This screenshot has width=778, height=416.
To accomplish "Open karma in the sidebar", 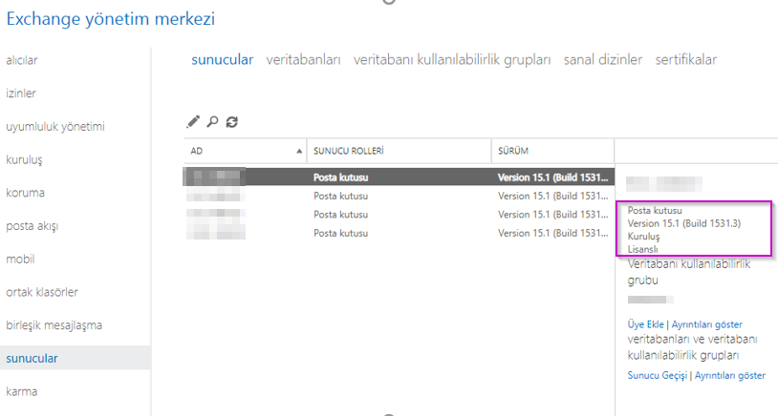I will (x=21, y=391).
